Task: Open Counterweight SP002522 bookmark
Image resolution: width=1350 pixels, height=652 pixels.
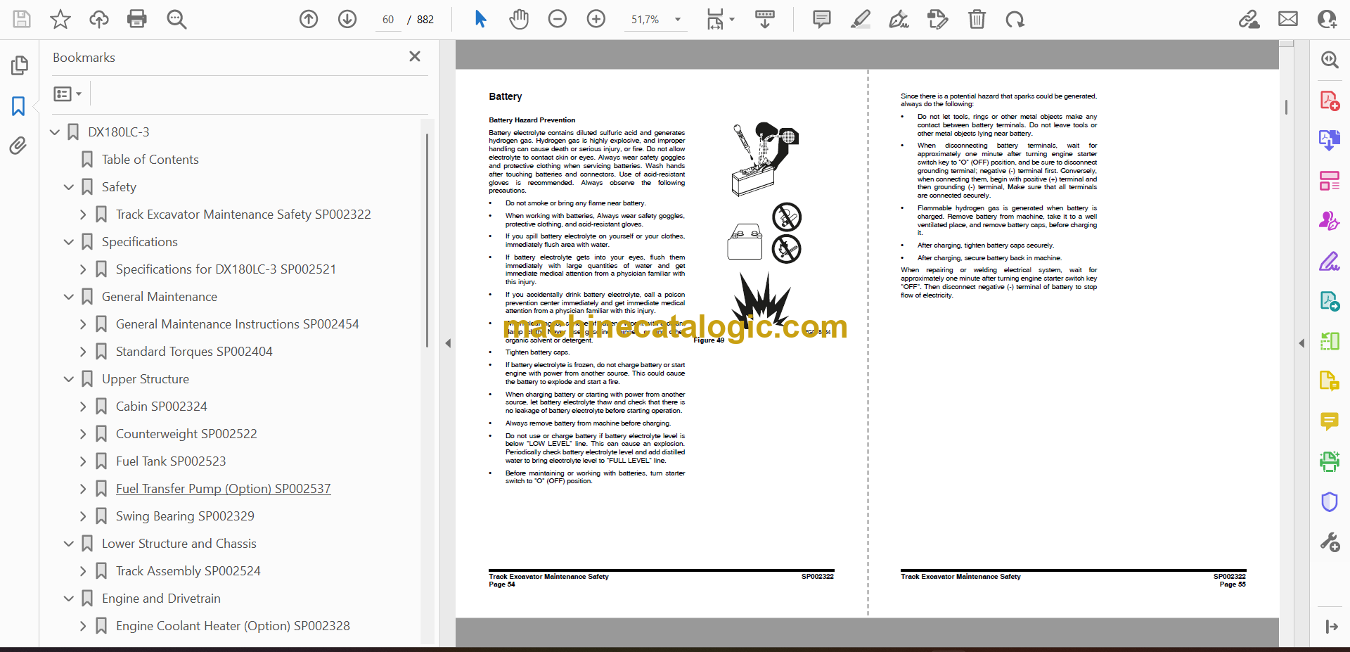Action: click(186, 434)
